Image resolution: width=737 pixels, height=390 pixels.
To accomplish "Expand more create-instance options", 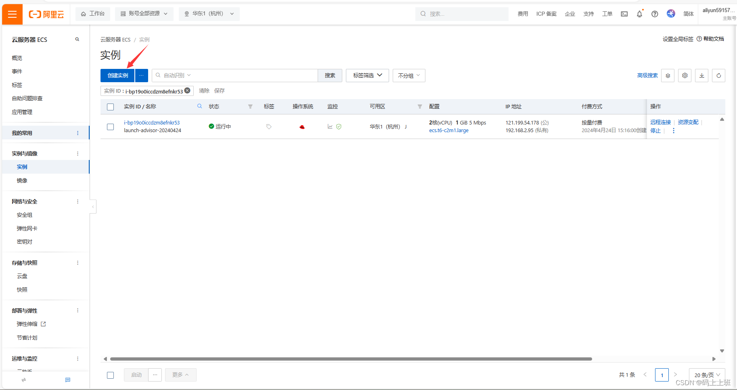I will click(x=142, y=76).
